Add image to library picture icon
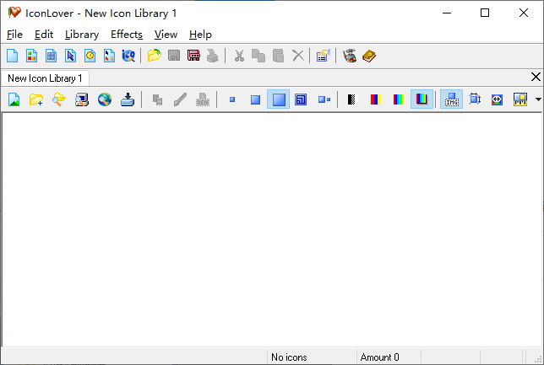This screenshot has width=544, height=365. 14,99
